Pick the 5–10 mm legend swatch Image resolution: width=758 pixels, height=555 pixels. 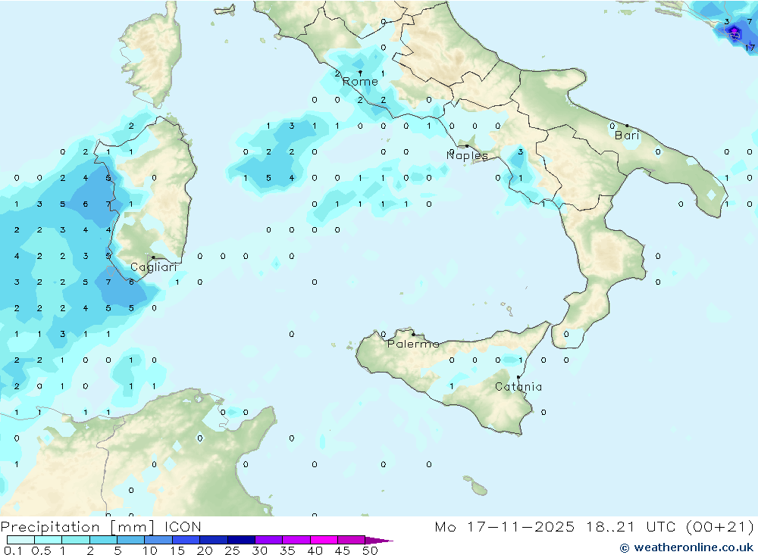click(130, 540)
